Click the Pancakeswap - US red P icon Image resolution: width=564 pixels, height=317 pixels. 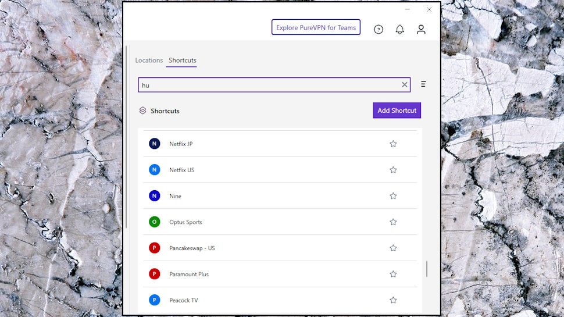pyautogui.click(x=154, y=248)
